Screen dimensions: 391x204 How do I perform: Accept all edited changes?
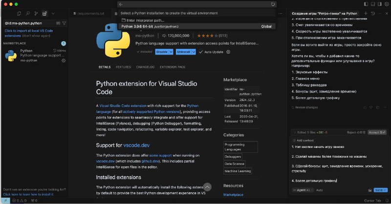click(x=377, y=133)
